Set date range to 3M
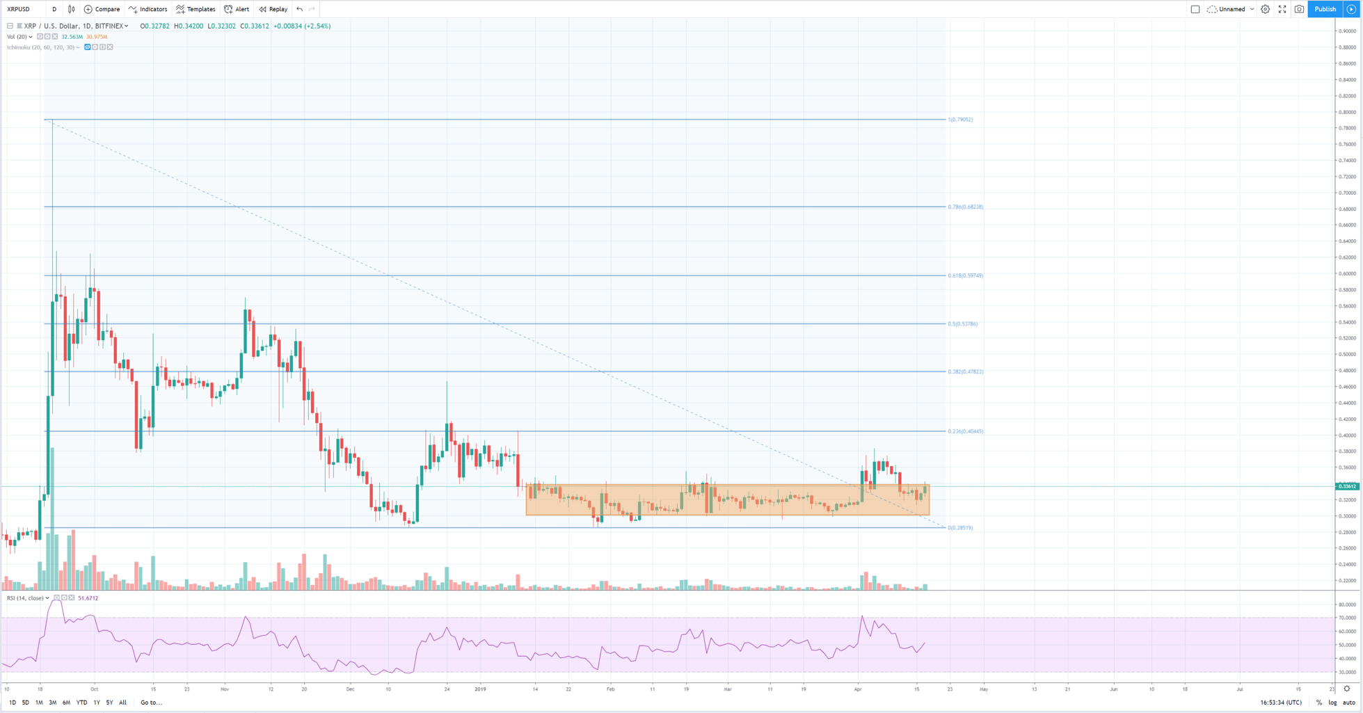This screenshot has width=1363, height=713. [x=53, y=703]
